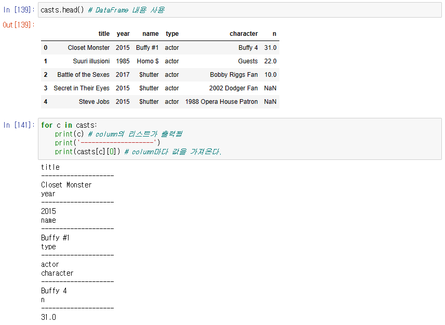The height and width of the screenshot is (325, 445).
Task: Click the 10.0 value cell
Action: pos(270,75)
